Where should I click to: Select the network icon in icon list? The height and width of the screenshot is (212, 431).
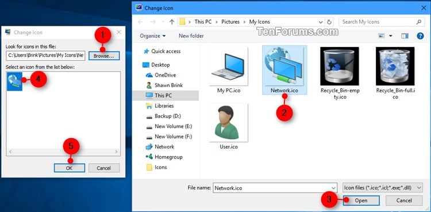(x=14, y=81)
